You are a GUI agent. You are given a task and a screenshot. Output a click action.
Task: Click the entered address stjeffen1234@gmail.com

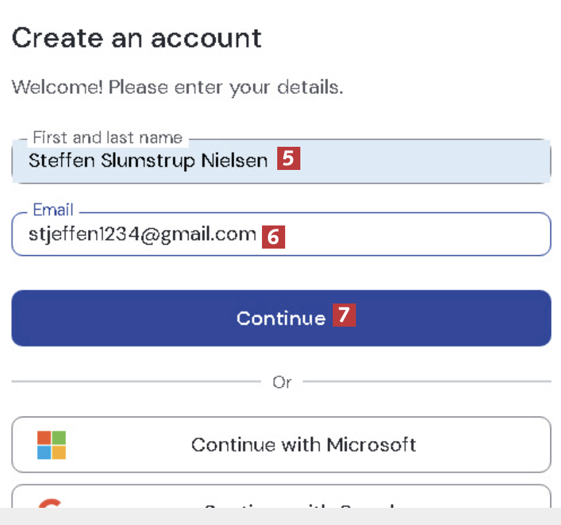pos(142,234)
